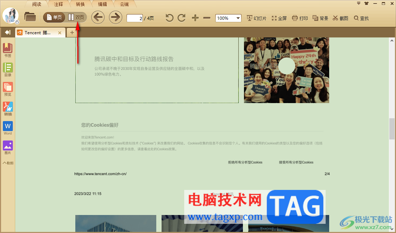Screen dimensions: 396x233
Task: Click the 您的Cookies偏好 heading
Action: click(x=100, y=125)
